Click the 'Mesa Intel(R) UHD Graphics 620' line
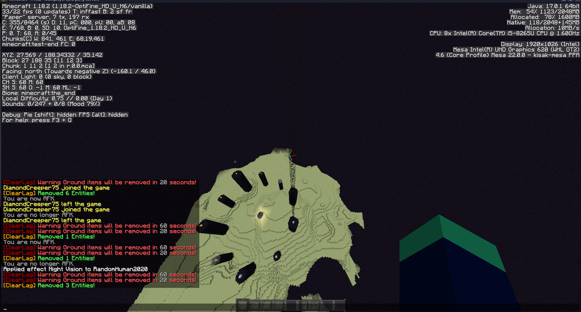 pyautogui.click(x=516, y=49)
